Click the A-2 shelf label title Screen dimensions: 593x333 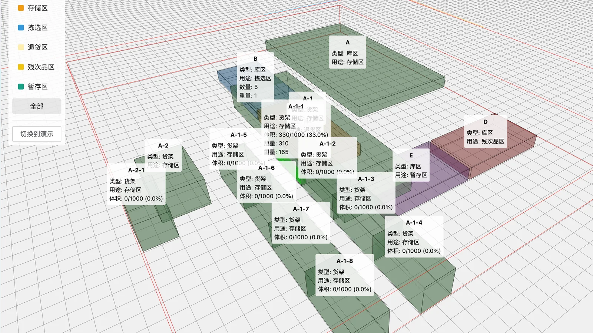(x=163, y=145)
